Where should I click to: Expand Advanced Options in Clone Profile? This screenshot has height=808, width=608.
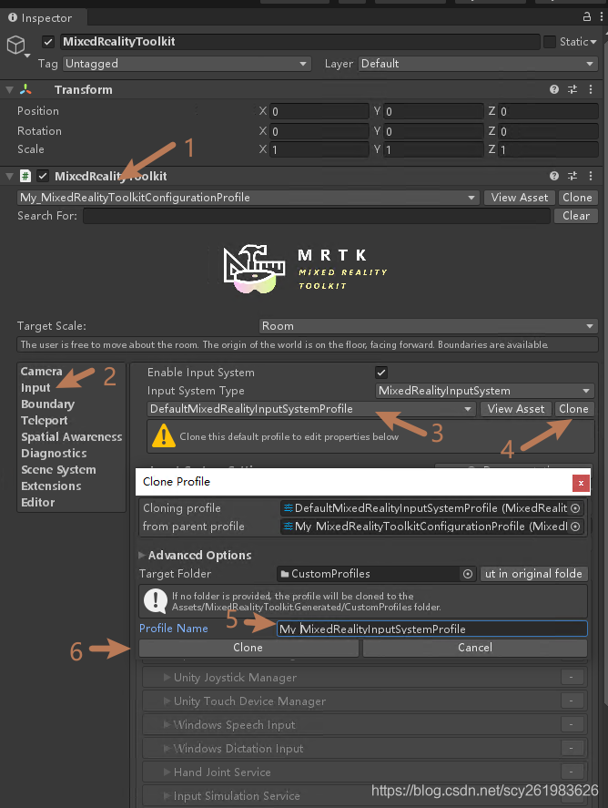coord(142,556)
